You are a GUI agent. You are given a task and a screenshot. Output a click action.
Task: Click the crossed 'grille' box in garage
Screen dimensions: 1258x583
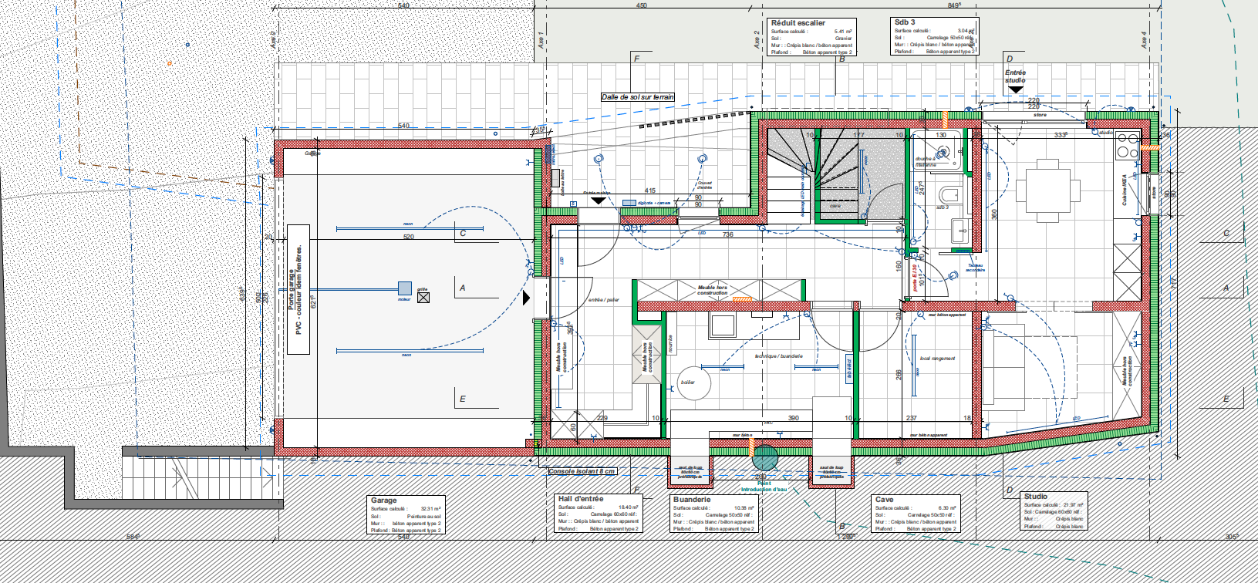(x=423, y=297)
